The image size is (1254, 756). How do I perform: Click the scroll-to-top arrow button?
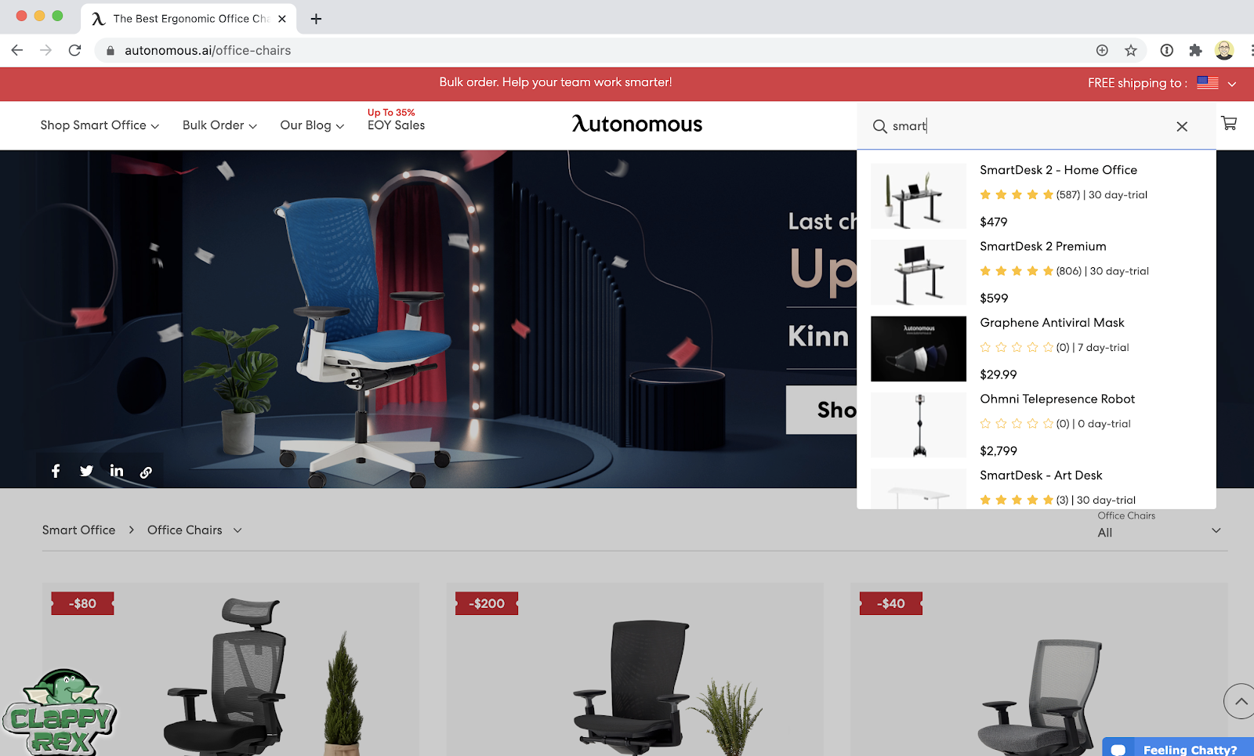tap(1240, 701)
